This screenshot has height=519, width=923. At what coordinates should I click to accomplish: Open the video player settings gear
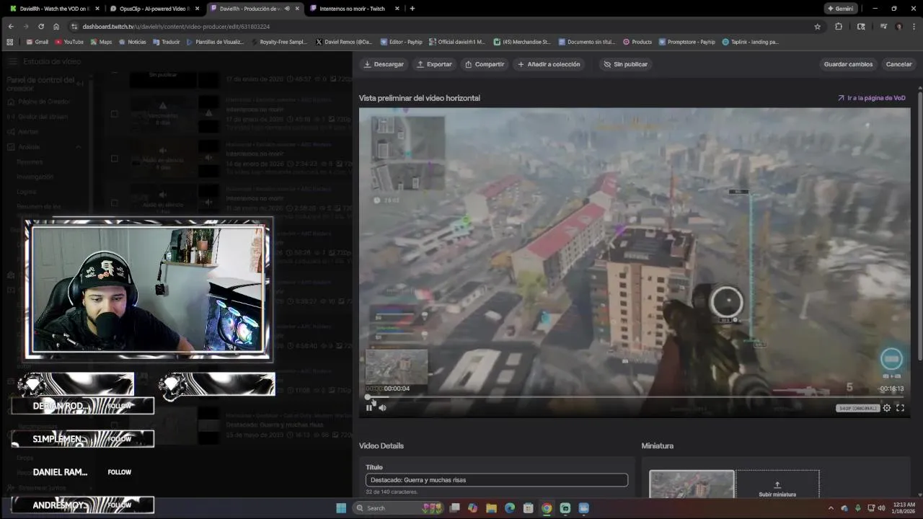pyautogui.click(x=887, y=408)
